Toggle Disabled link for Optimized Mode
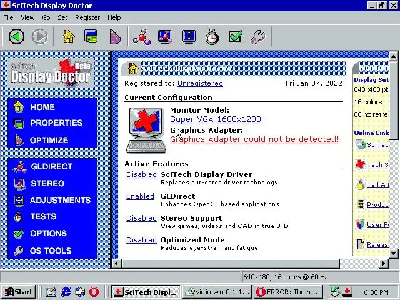 pos(141,240)
